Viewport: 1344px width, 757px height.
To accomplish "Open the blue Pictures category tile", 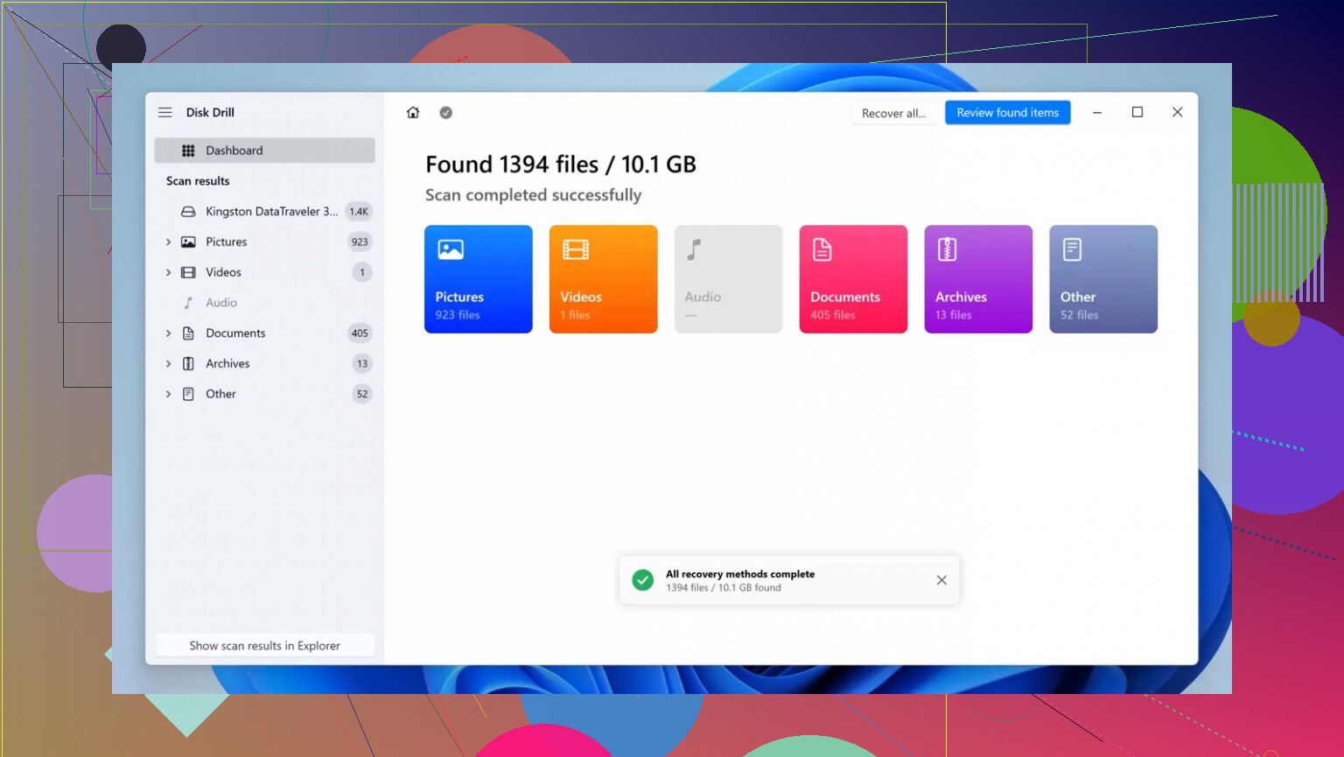I will click(478, 279).
